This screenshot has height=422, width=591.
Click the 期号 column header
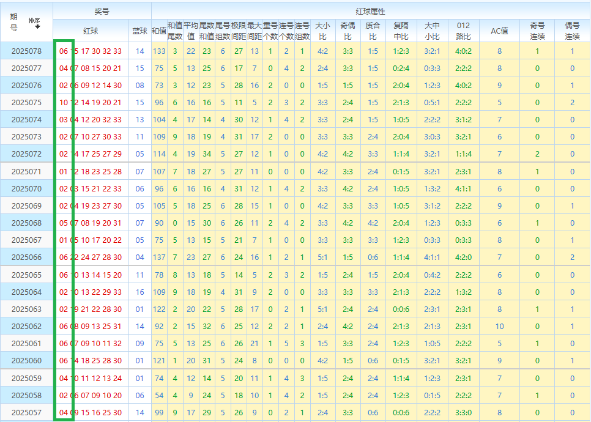tap(13, 22)
